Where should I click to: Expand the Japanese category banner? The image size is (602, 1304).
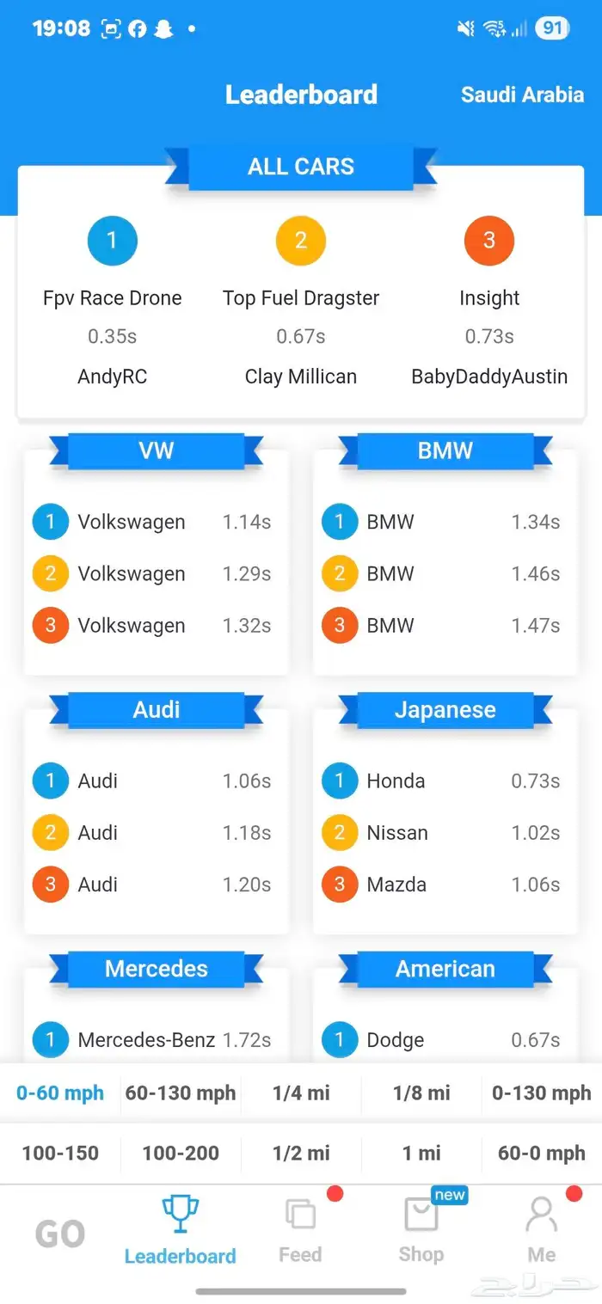[x=445, y=710]
